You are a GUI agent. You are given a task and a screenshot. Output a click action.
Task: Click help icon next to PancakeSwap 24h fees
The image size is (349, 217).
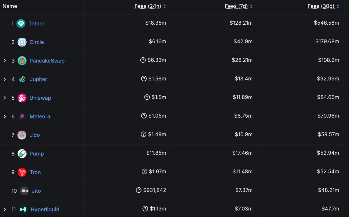(x=143, y=60)
